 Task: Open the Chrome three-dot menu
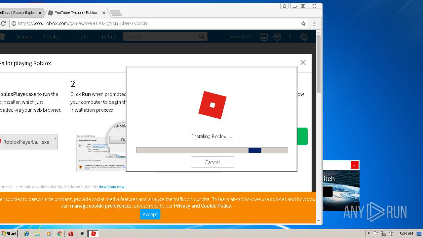click(314, 23)
